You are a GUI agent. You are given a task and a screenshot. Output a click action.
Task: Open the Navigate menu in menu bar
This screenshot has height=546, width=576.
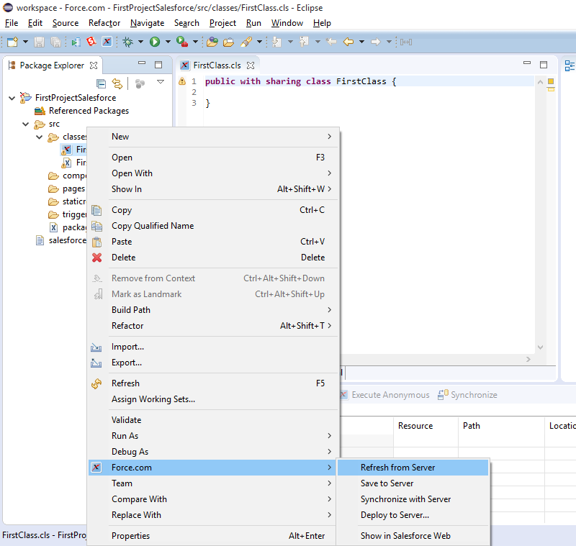(147, 23)
